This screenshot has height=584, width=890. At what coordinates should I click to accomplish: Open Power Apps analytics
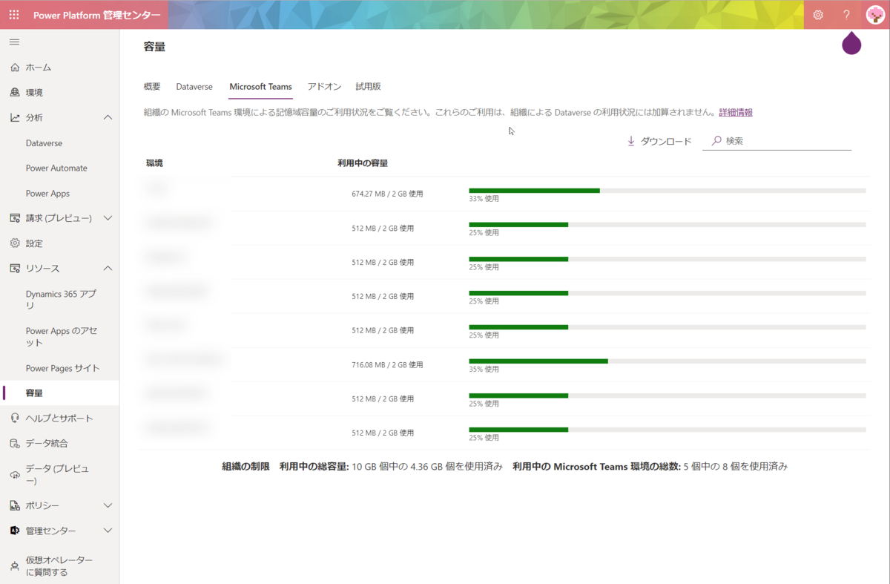point(47,194)
